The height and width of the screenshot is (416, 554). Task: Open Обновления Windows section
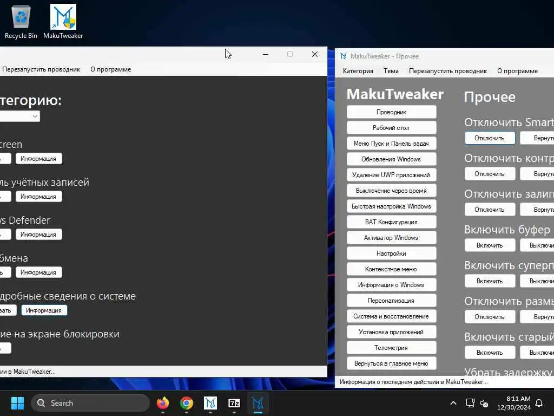click(392, 159)
